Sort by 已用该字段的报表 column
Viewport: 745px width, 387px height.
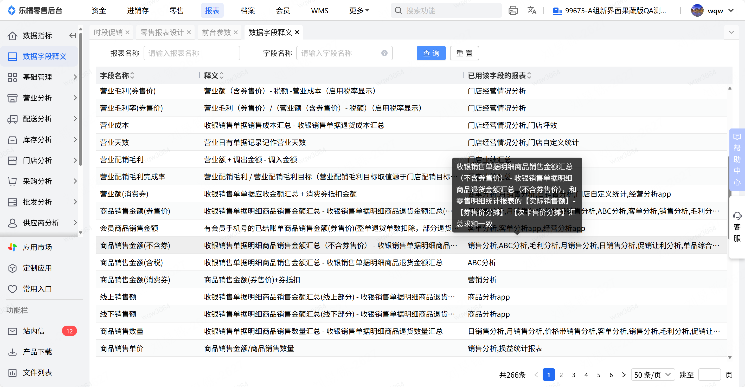point(529,76)
